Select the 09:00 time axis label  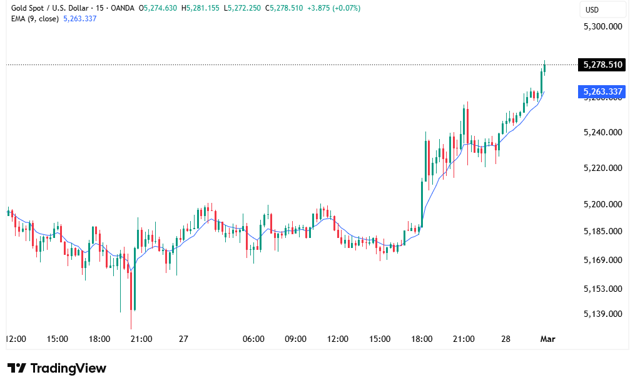tap(295, 339)
